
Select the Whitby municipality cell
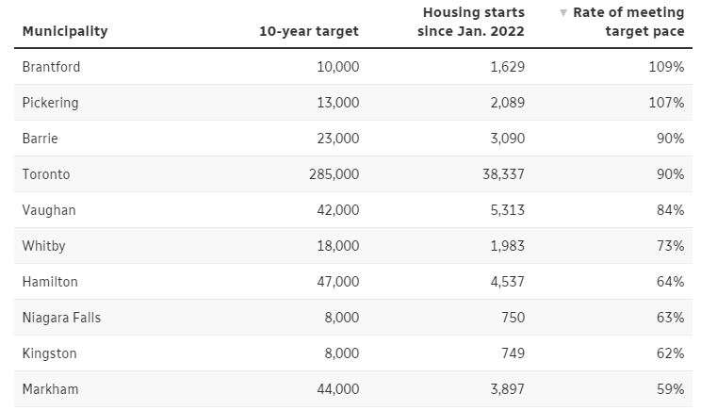[x=44, y=246]
